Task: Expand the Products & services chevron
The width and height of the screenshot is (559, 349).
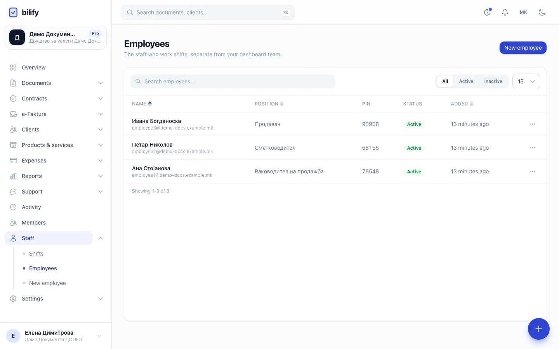Action: (x=101, y=145)
